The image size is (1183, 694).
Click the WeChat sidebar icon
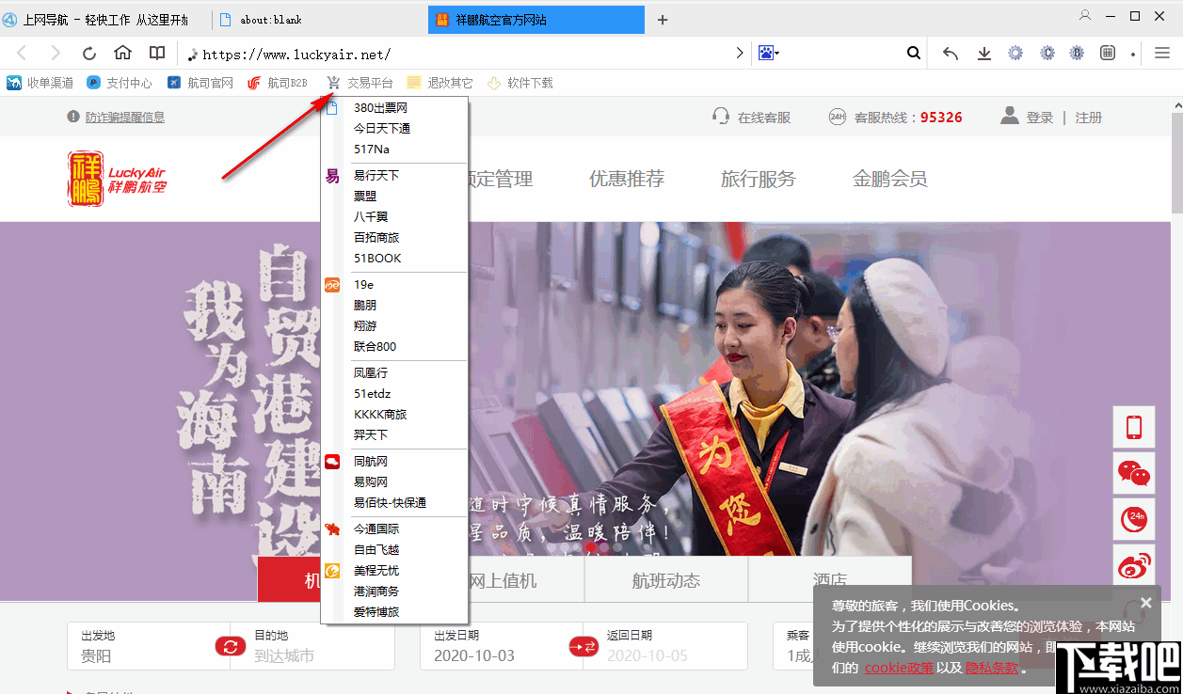[1134, 474]
